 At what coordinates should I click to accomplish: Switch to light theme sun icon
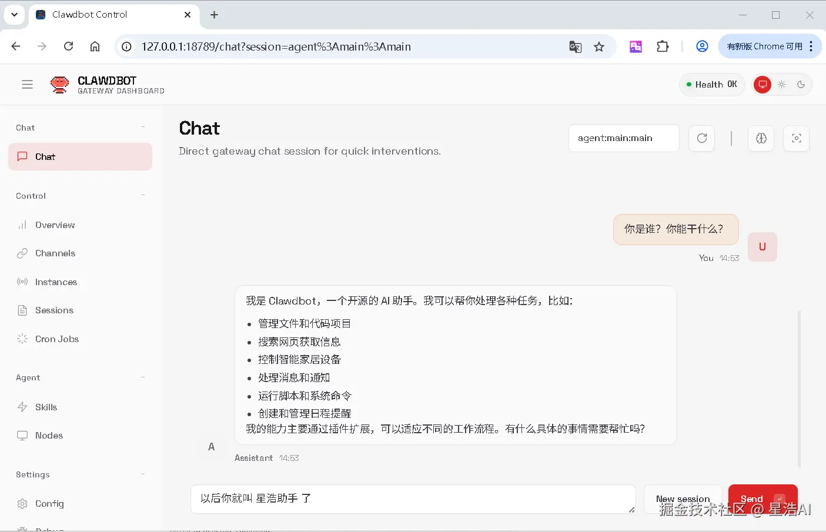[782, 85]
